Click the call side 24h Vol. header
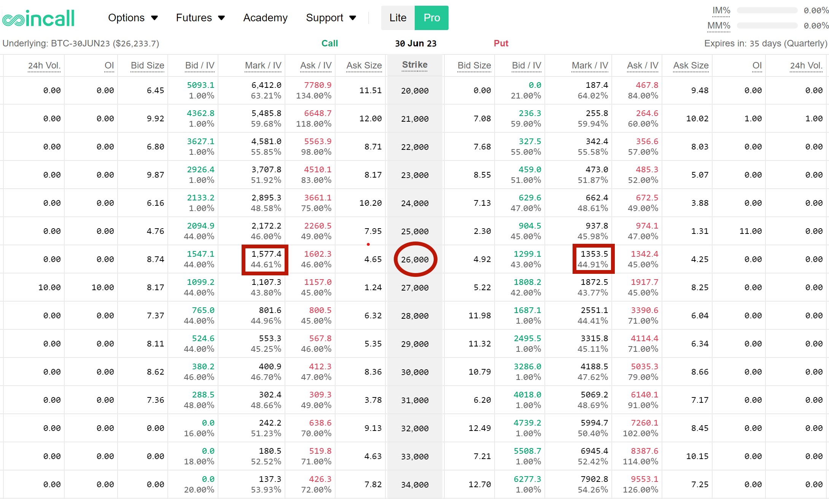 pyautogui.click(x=44, y=65)
